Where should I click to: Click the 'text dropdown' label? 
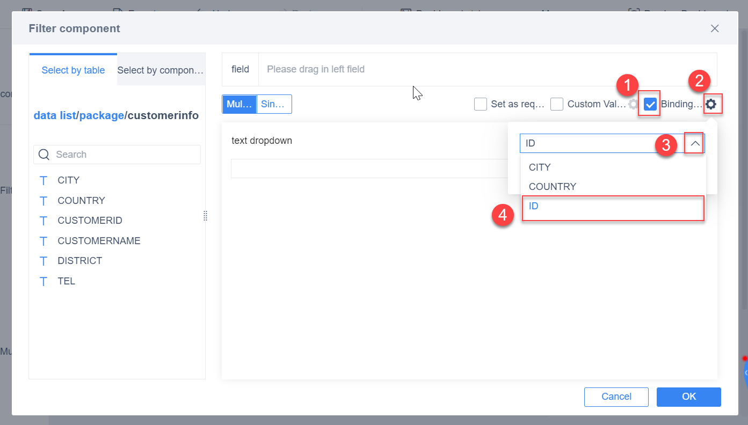(x=262, y=141)
